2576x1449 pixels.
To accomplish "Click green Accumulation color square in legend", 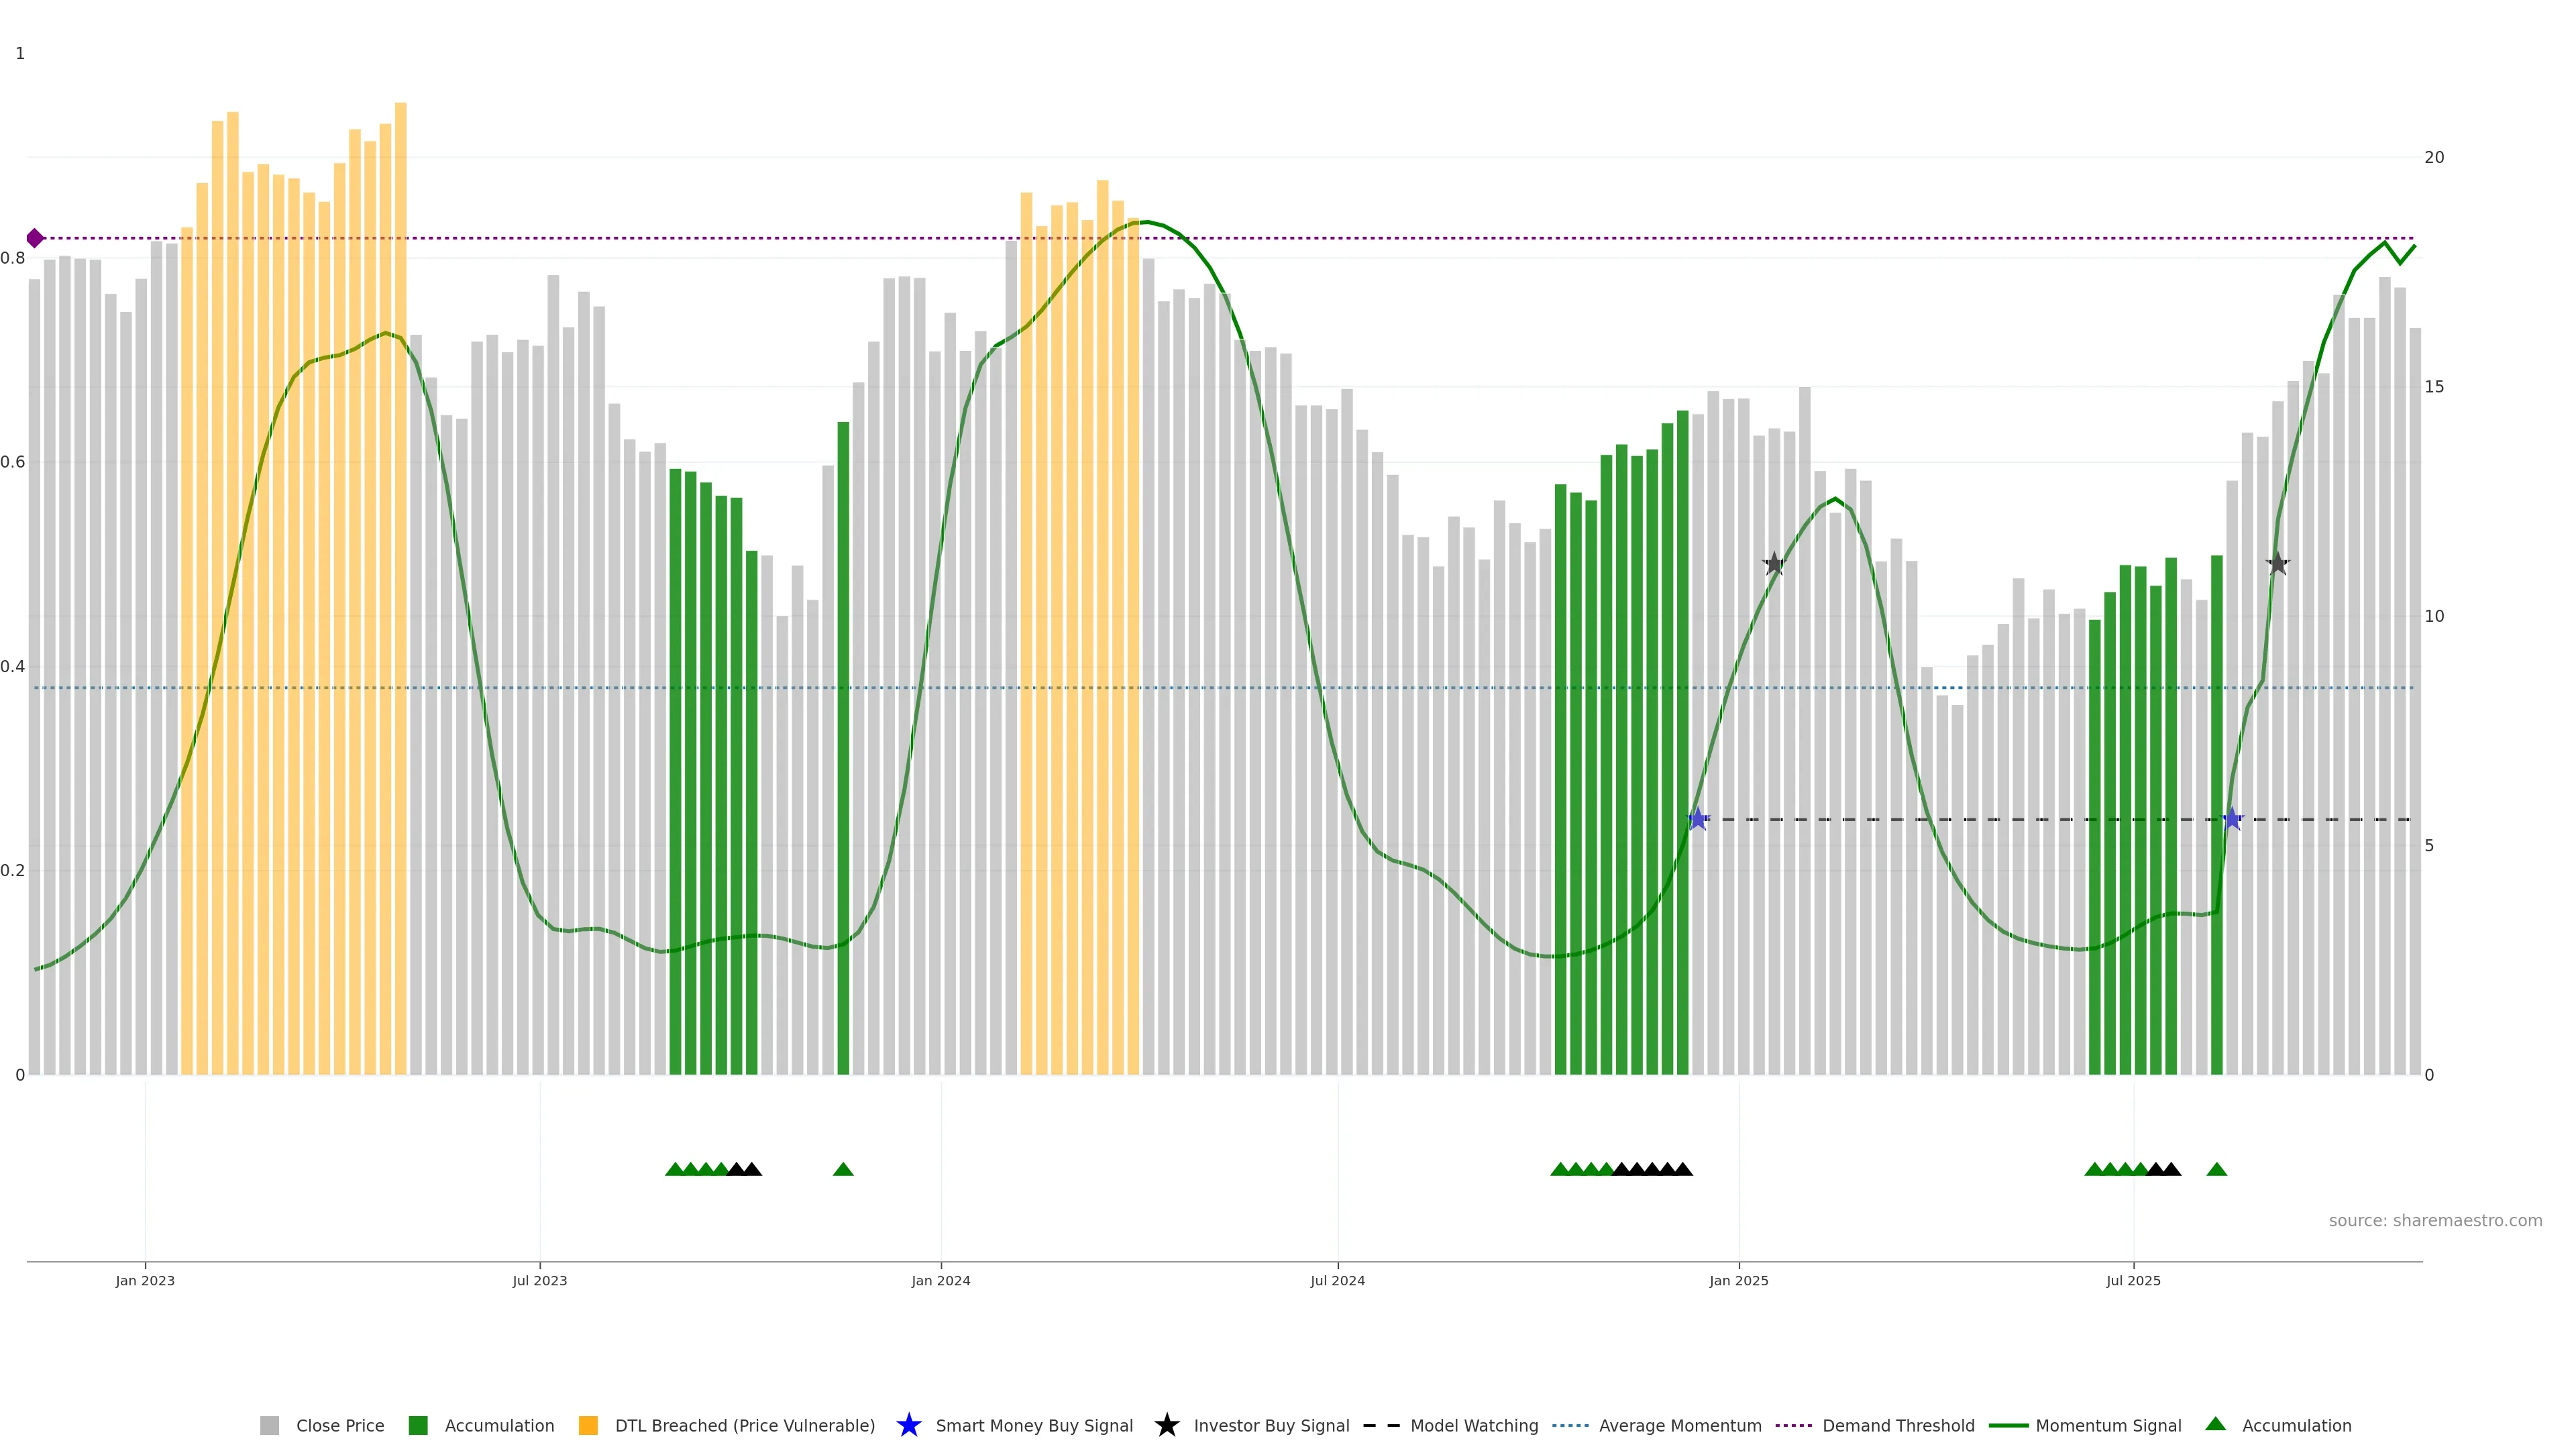I will [418, 1425].
